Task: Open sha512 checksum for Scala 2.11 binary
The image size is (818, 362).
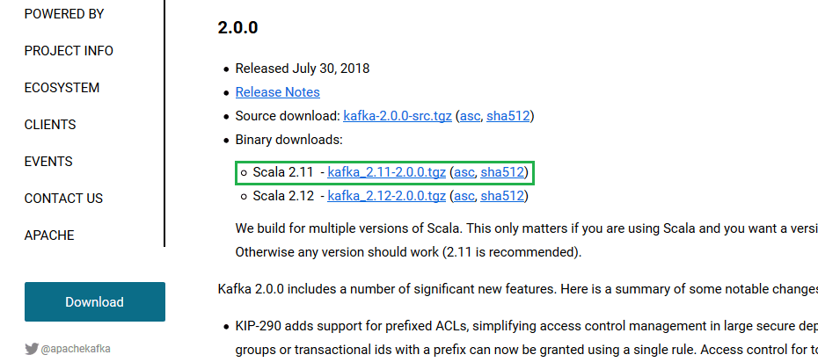Action: coord(502,172)
